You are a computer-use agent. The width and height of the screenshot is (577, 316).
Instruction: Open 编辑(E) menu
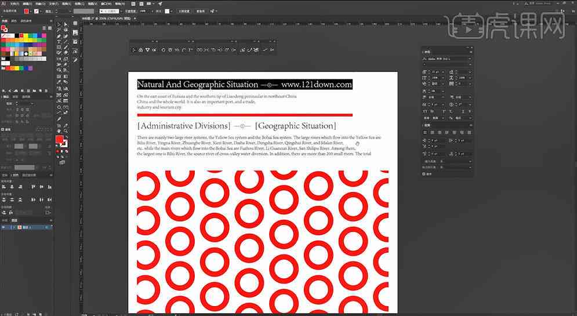pos(28,3)
